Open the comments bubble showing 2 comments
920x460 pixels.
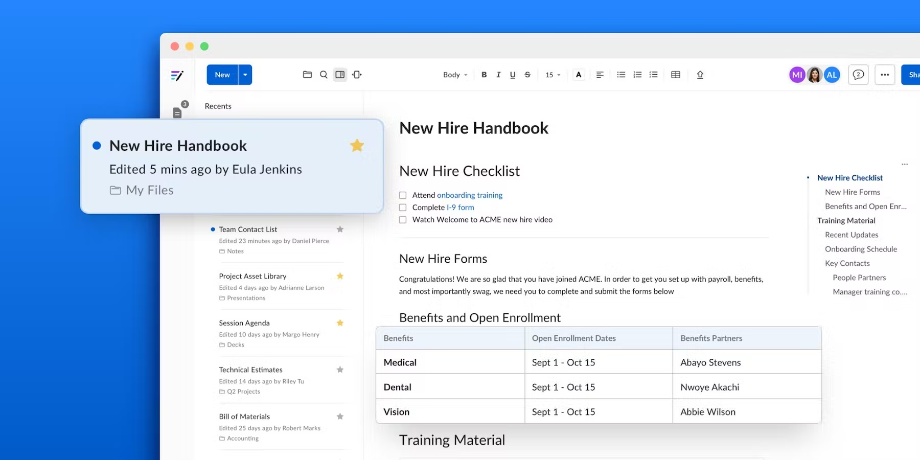pyautogui.click(x=858, y=75)
